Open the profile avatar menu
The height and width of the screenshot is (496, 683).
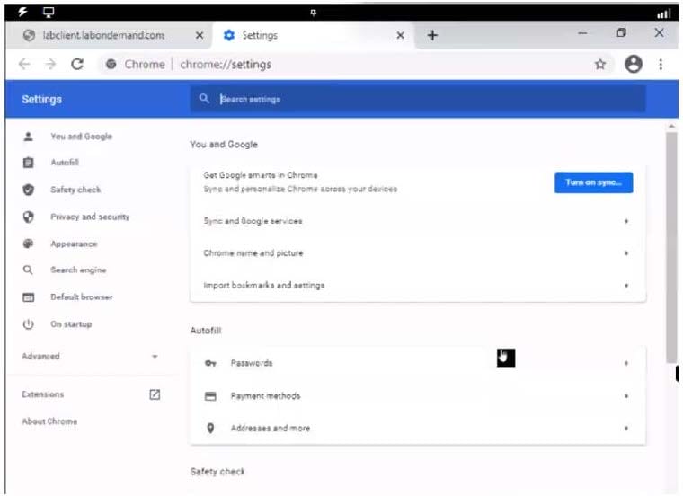[634, 65]
